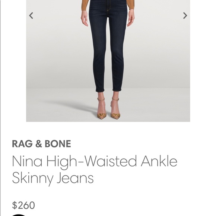Show the previous product photo
Viewport: 216px width, 216px height.
[x=31, y=16]
